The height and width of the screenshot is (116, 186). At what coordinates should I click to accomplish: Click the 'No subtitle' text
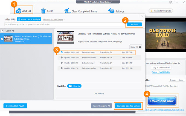(x=99, y=94)
